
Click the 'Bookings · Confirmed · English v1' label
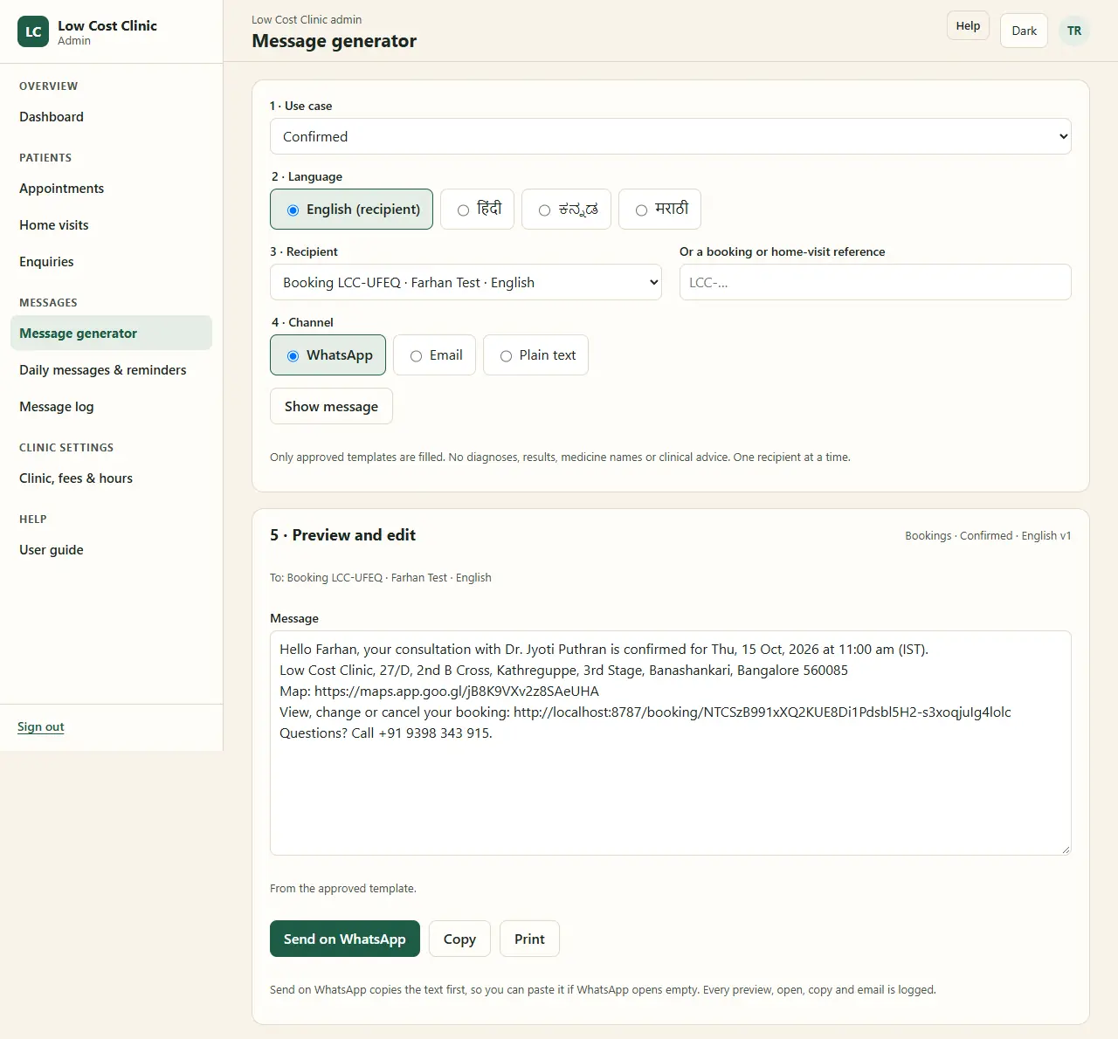coord(988,536)
